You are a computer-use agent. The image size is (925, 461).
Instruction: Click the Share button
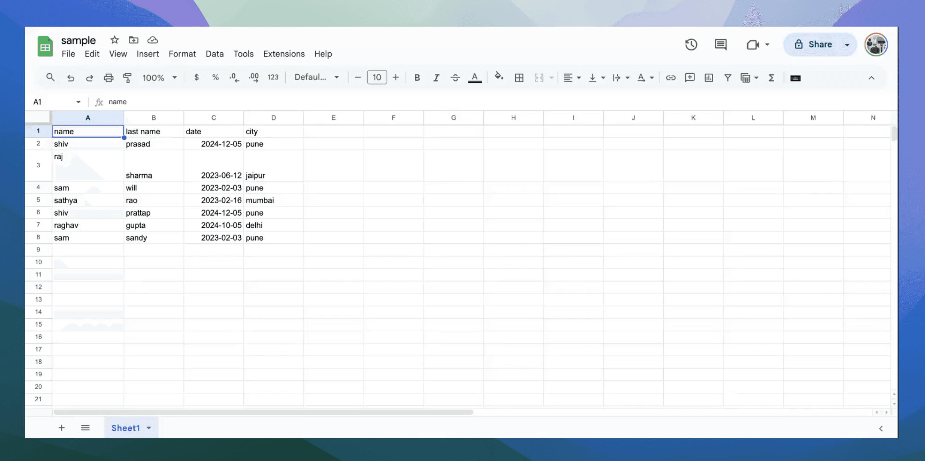820,45
